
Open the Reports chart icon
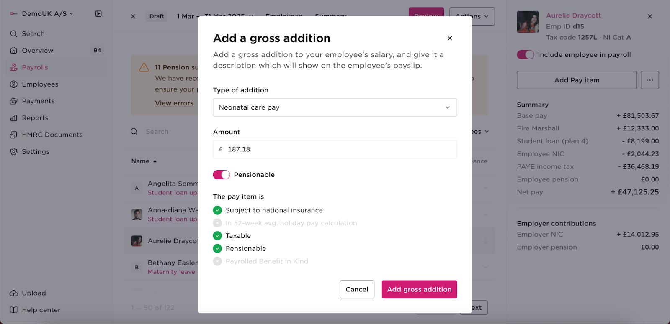(x=13, y=117)
